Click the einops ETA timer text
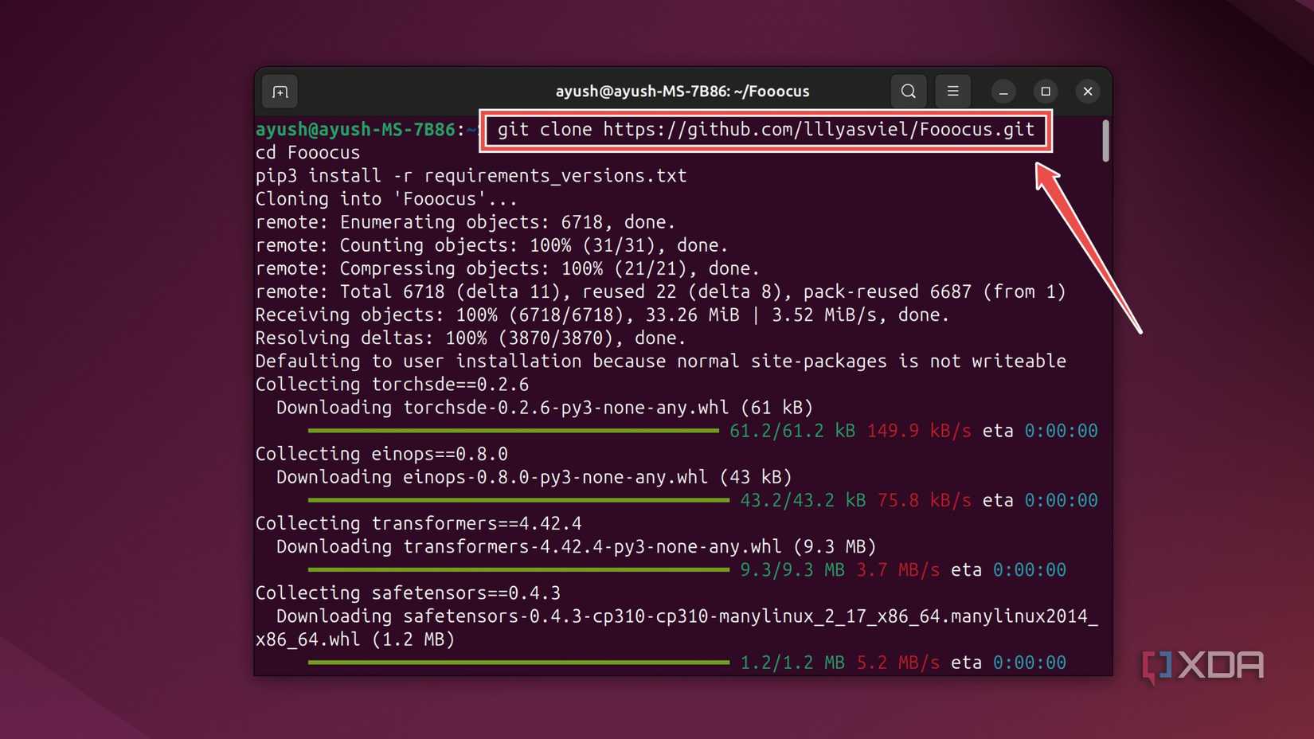The width and height of the screenshot is (1314, 739). (1060, 500)
